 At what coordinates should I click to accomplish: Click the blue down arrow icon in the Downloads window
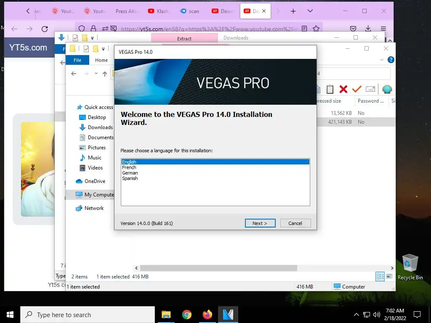pos(61,37)
